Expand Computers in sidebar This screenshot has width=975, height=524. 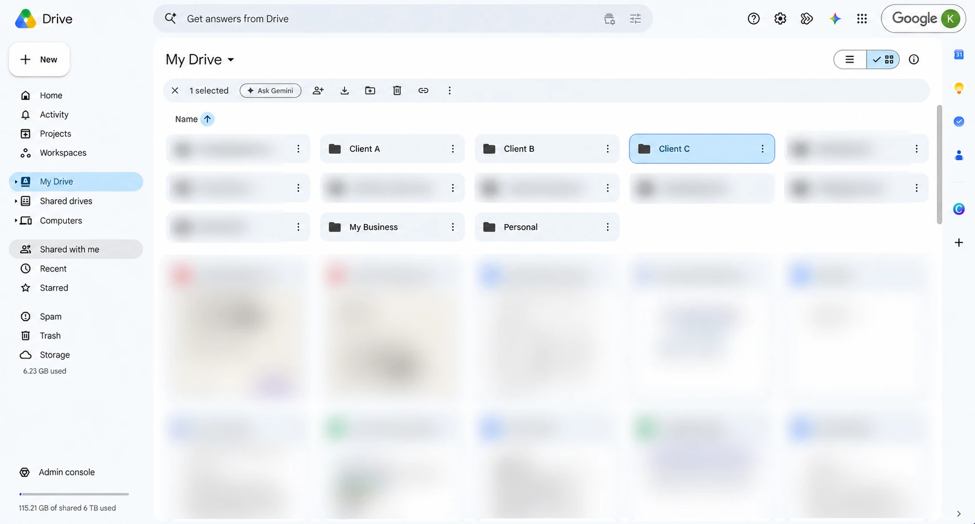(x=16, y=221)
